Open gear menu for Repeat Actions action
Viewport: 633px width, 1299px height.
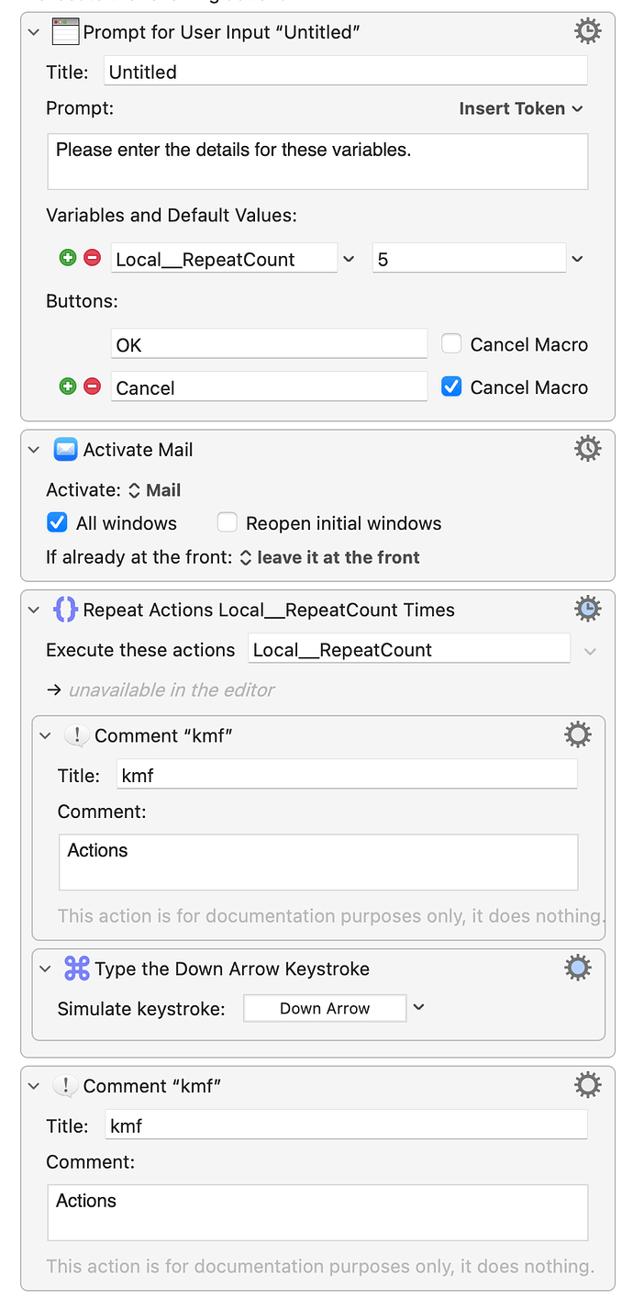587,609
